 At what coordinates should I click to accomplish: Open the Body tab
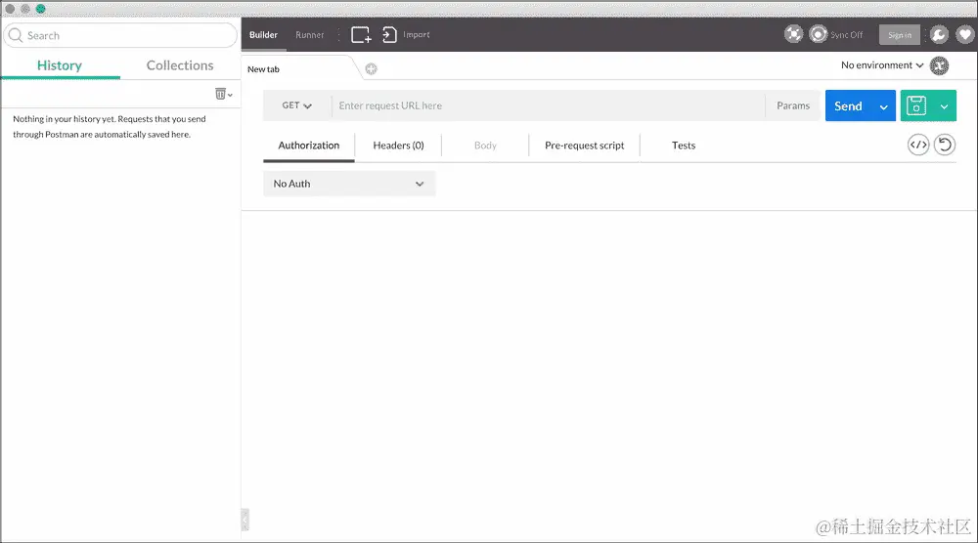coord(485,146)
